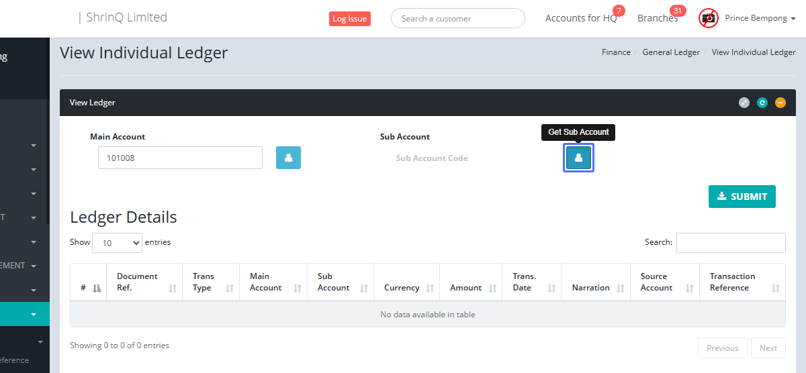Open Accounts for HQ notifications
The width and height of the screenshot is (806, 373).
[581, 18]
